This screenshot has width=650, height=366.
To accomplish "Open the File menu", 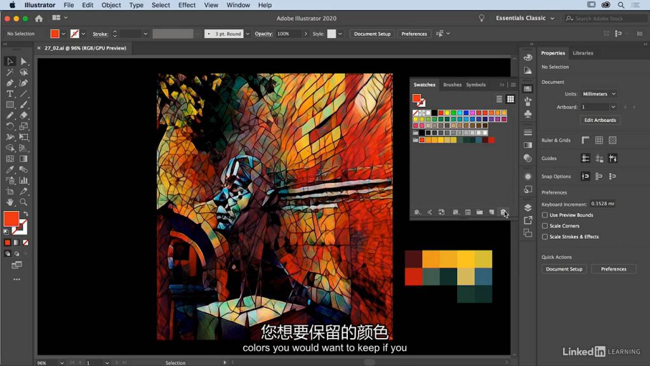I will pyautogui.click(x=69, y=5).
